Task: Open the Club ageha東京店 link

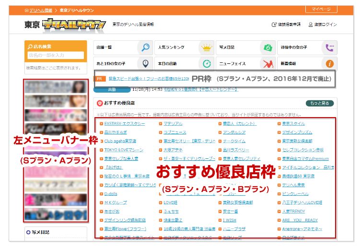Action: click(120, 141)
